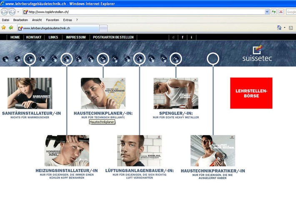
Task: Click the red Lehrstellenbörse button
Action: coord(251,93)
